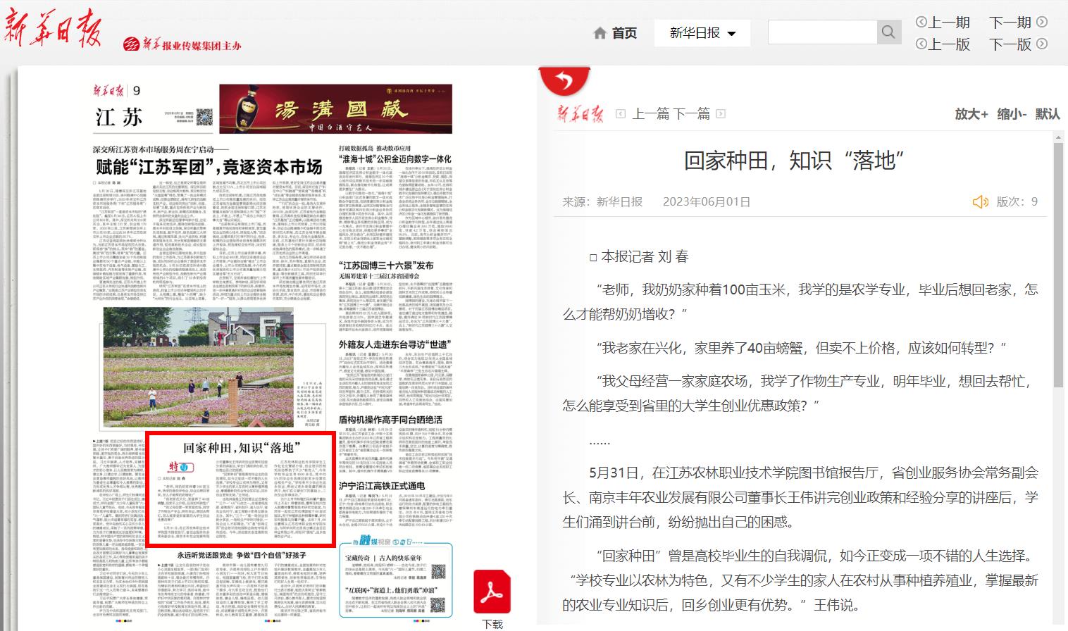1068x631 pixels.
Task: Click the home icon beside 首页
Action: click(x=600, y=33)
